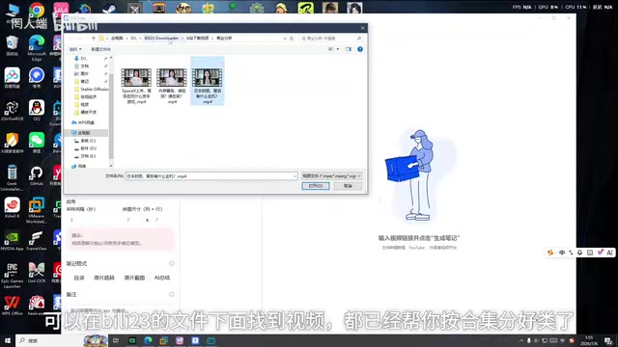Refresh the current folder view
The image size is (618, 347).
coord(292,39)
